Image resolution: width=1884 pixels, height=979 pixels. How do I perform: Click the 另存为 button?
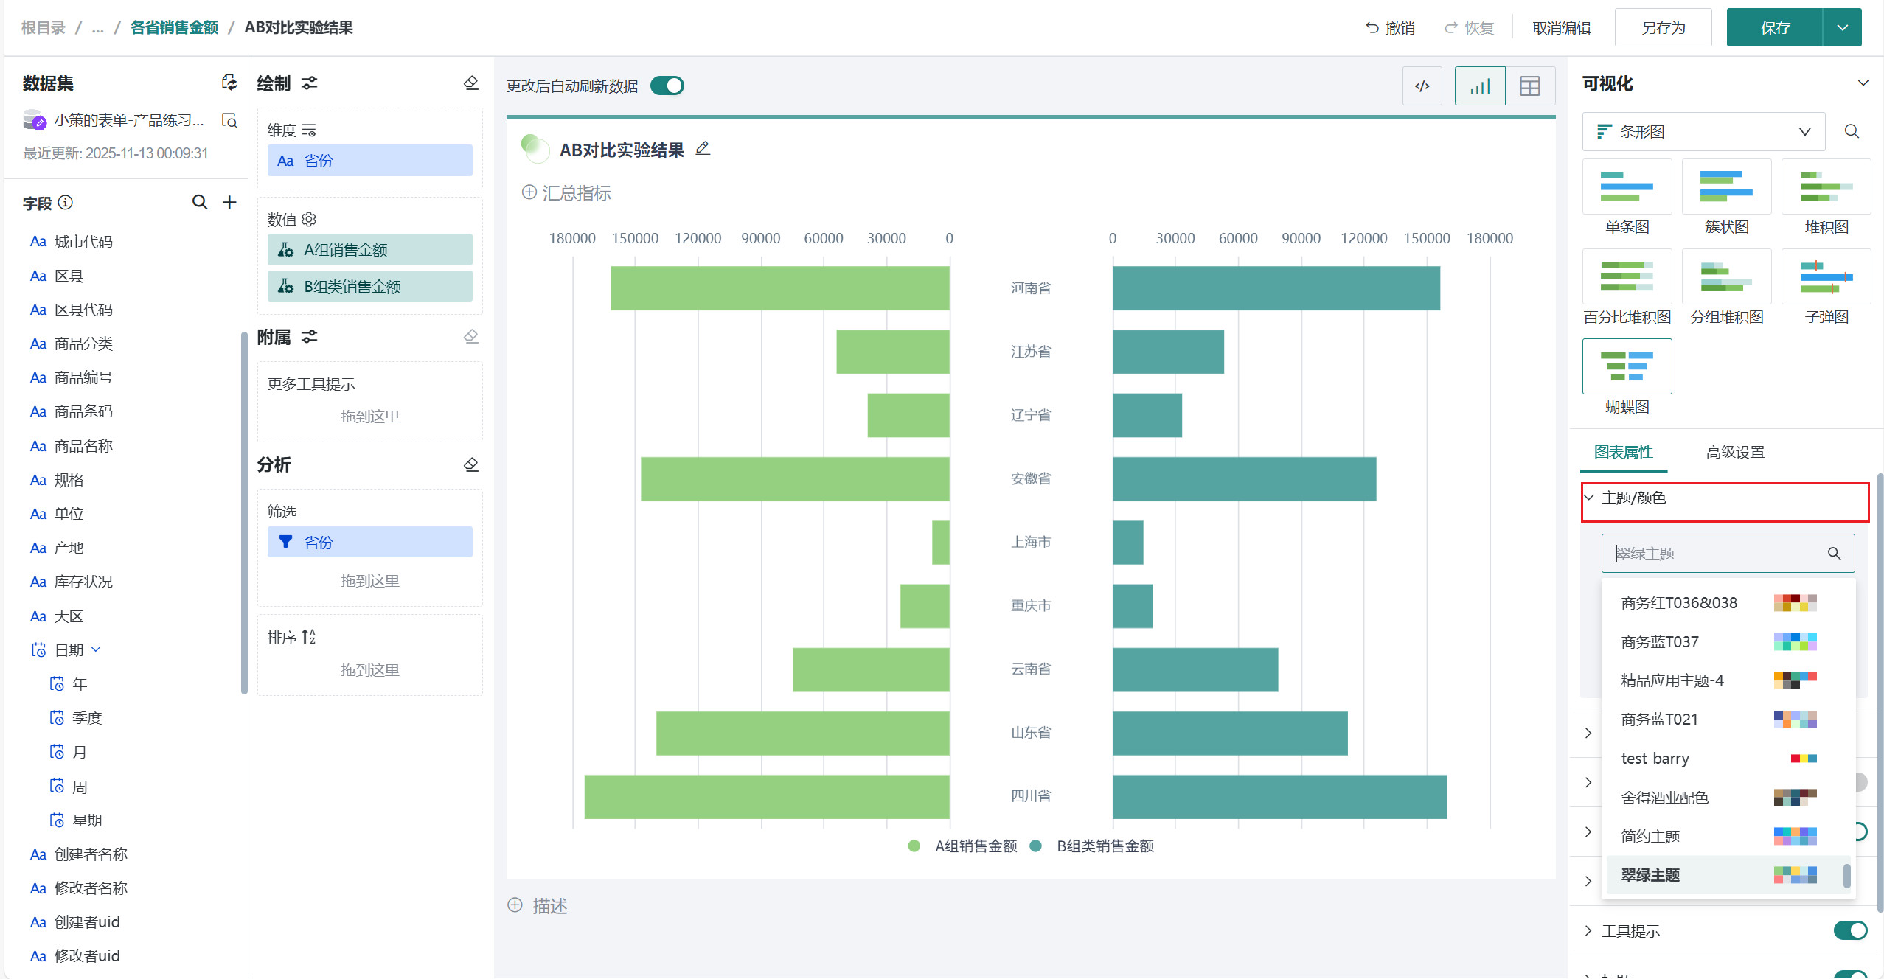click(x=1663, y=28)
